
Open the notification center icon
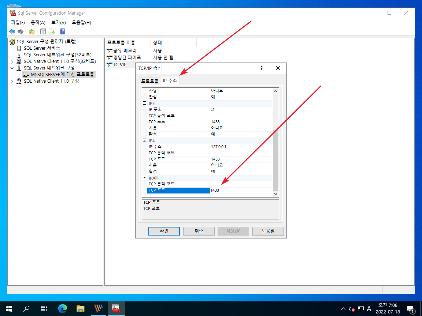(410, 309)
